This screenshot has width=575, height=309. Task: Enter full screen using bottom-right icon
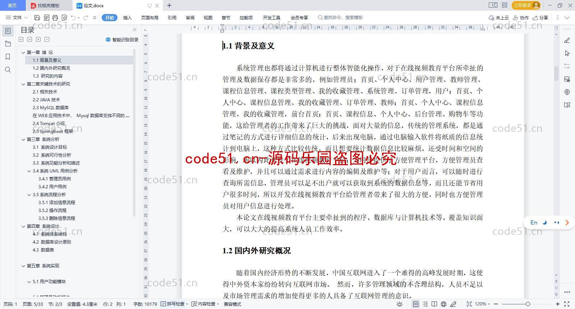click(567, 304)
